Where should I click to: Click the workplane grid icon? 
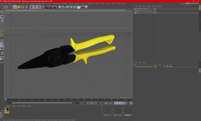pos(2,58)
